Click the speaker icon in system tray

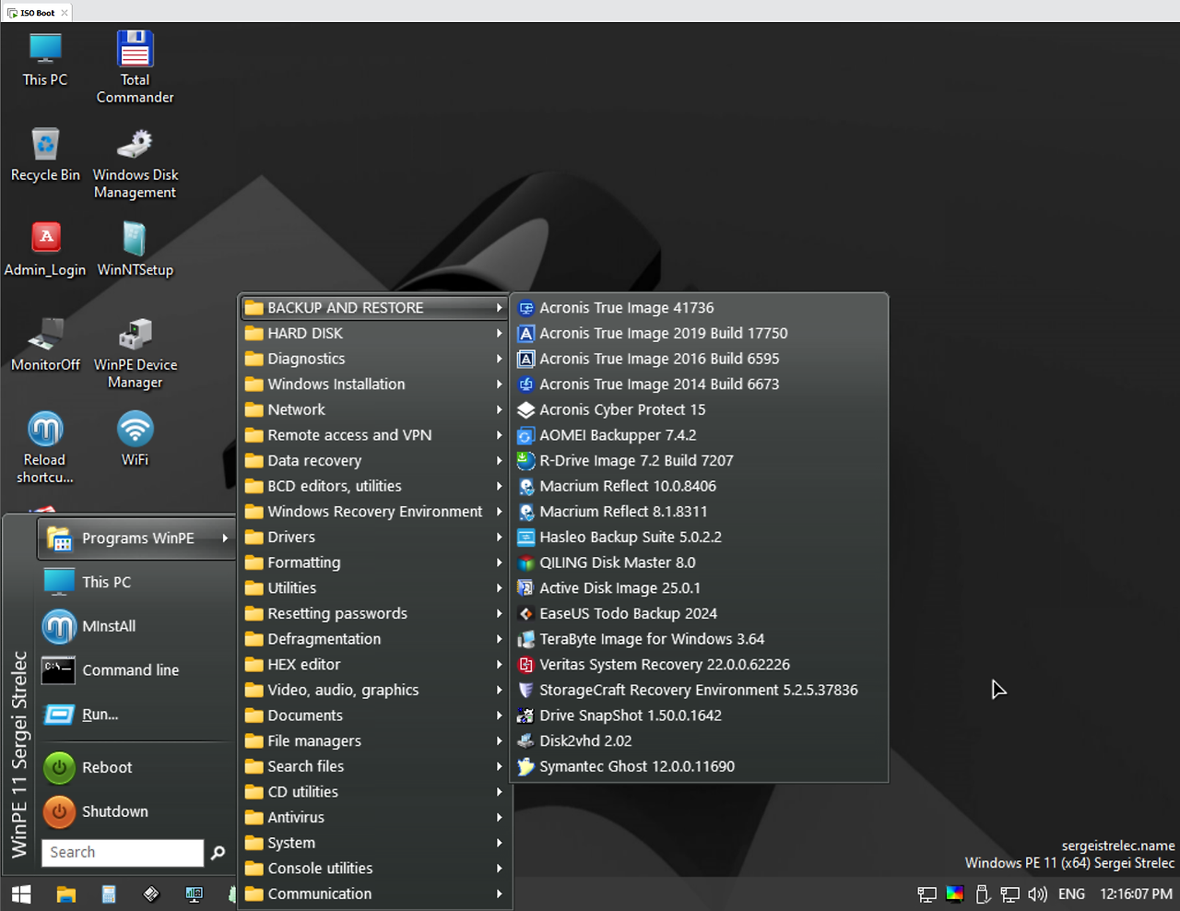[1038, 893]
